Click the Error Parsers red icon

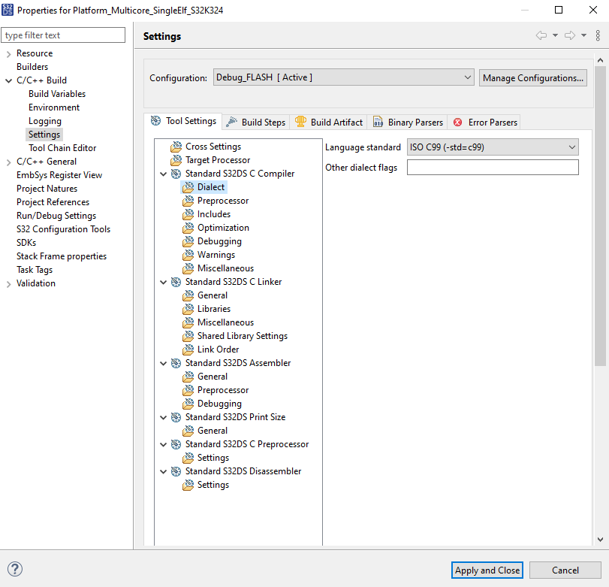[x=458, y=122]
